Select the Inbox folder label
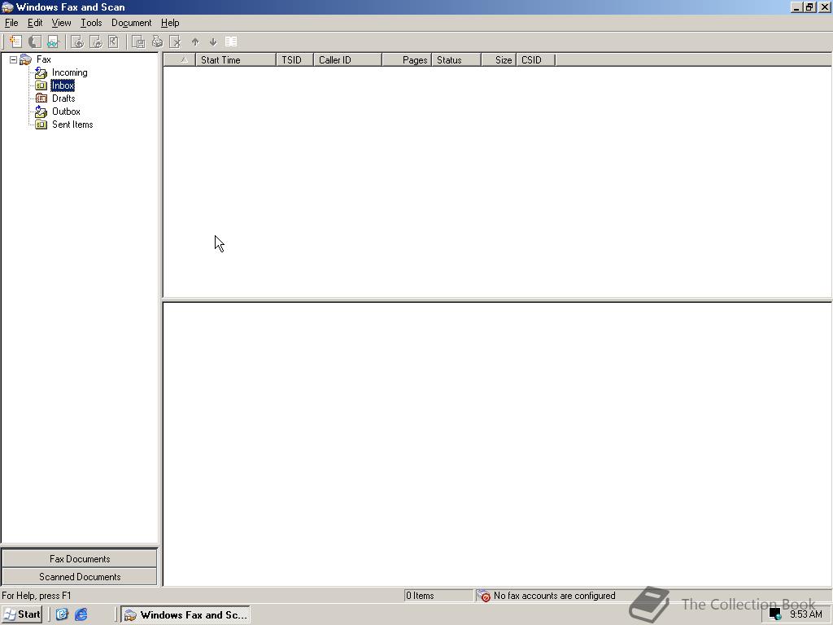Screen dimensions: 833x625 point(63,85)
